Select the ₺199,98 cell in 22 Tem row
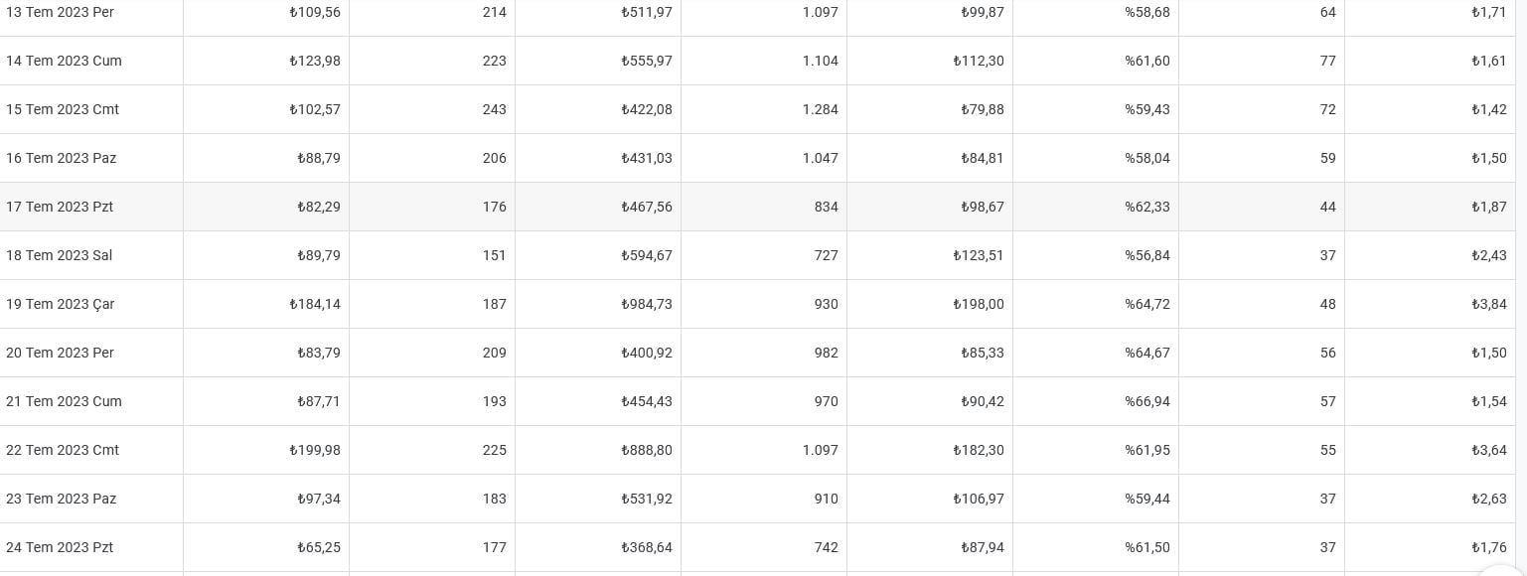1527x576 pixels. coord(266,450)
